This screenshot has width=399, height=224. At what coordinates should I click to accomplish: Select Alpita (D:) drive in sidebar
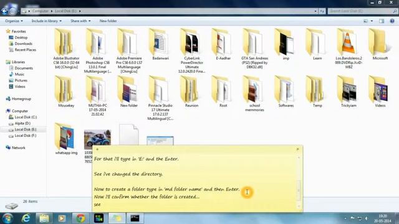point(22,123)
